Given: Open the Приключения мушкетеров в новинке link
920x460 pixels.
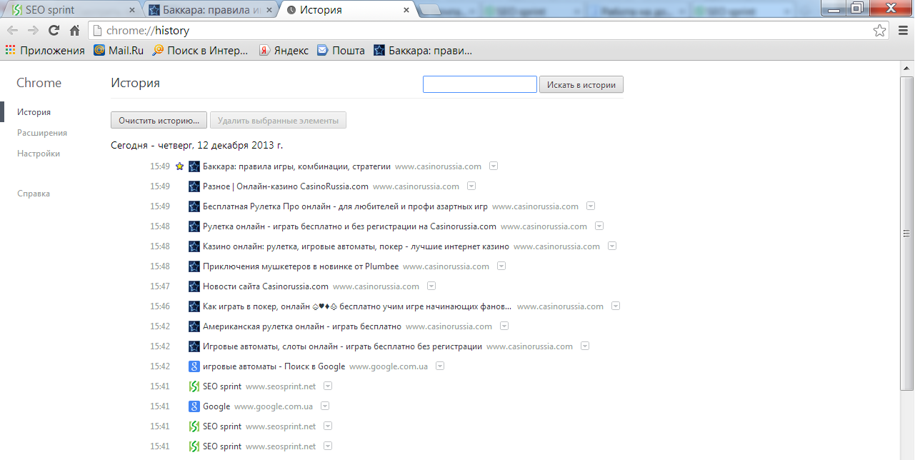Looking at the screenshot, I should [301, 266].
